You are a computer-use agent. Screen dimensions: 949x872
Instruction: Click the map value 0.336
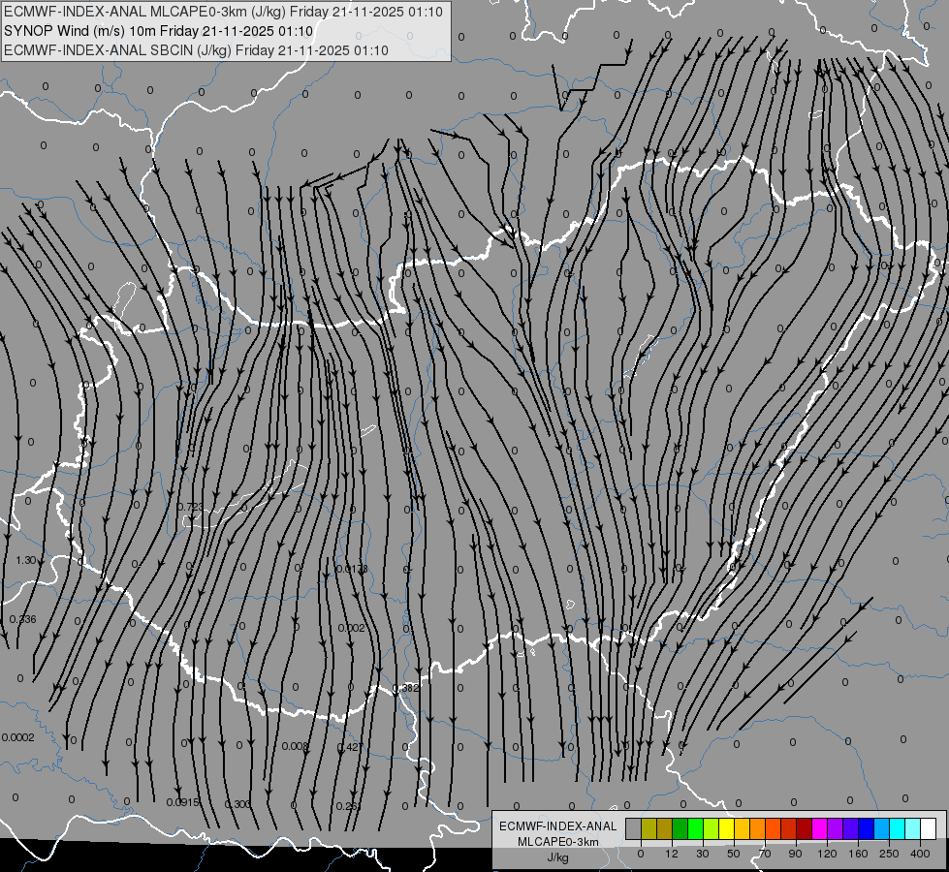23,619
